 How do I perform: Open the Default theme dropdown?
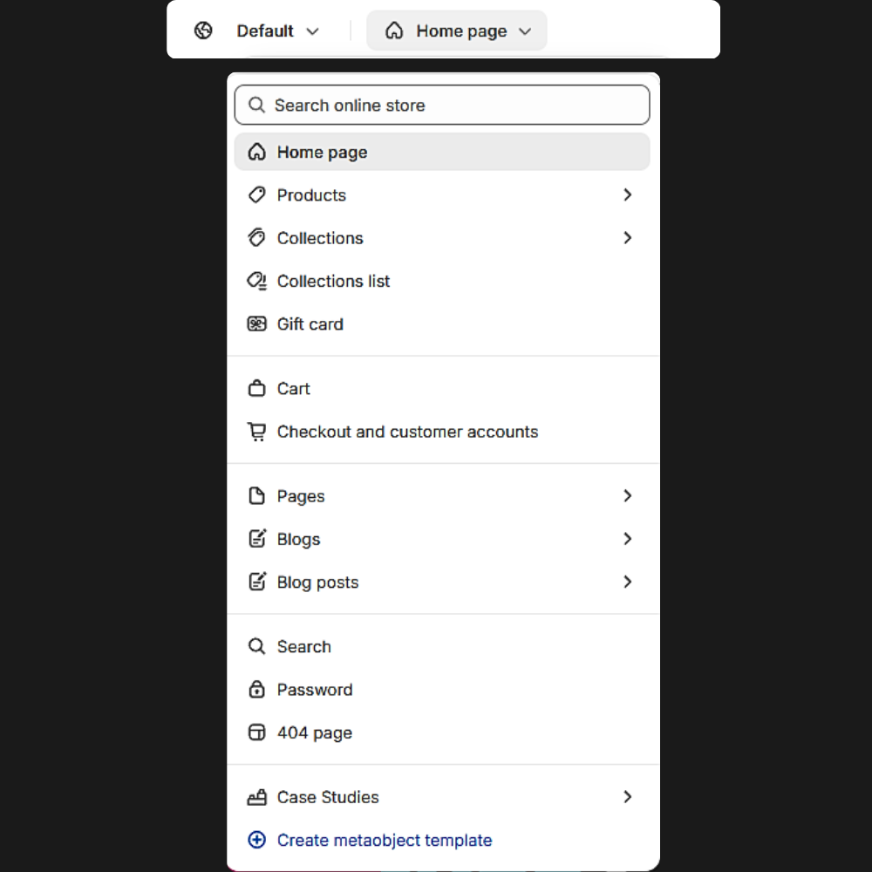(x=277, y=31)
